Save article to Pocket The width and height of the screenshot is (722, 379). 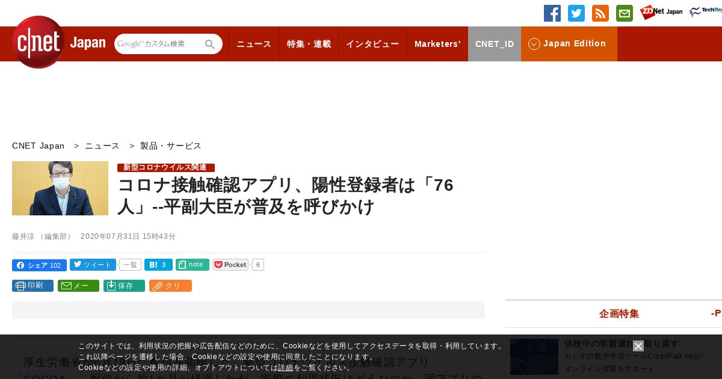click(230, 265)
